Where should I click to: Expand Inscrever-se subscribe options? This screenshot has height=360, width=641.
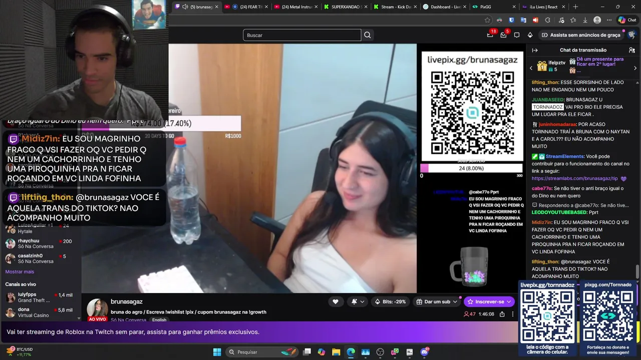click(x=509, y=301)
